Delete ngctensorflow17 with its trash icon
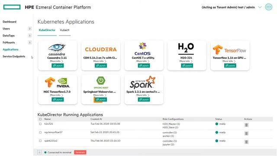 coord(246,133)
